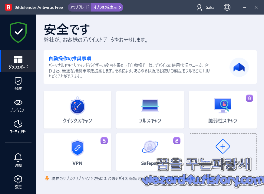Click the lock badge on the Safepay tile
The height and width of the screenshot is (194, 264).
click(x=177, y=141)
